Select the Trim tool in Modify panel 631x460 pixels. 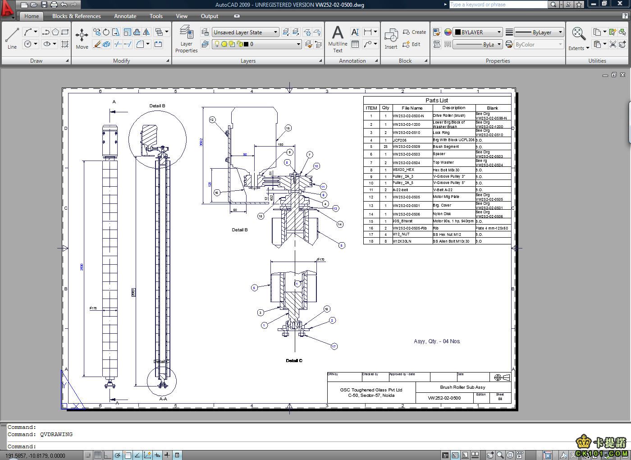pos(118,44)
